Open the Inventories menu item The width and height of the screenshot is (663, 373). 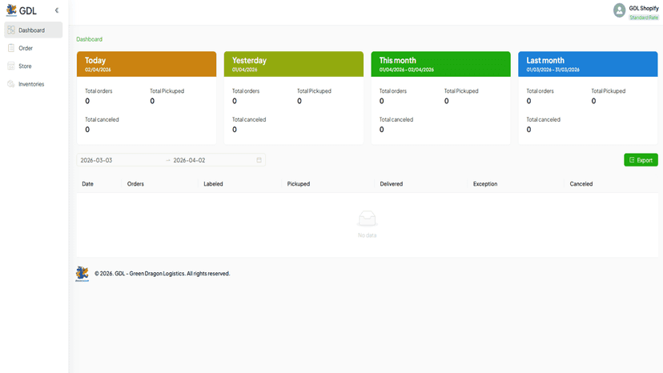pyautogui.click(x=34, y=84)
